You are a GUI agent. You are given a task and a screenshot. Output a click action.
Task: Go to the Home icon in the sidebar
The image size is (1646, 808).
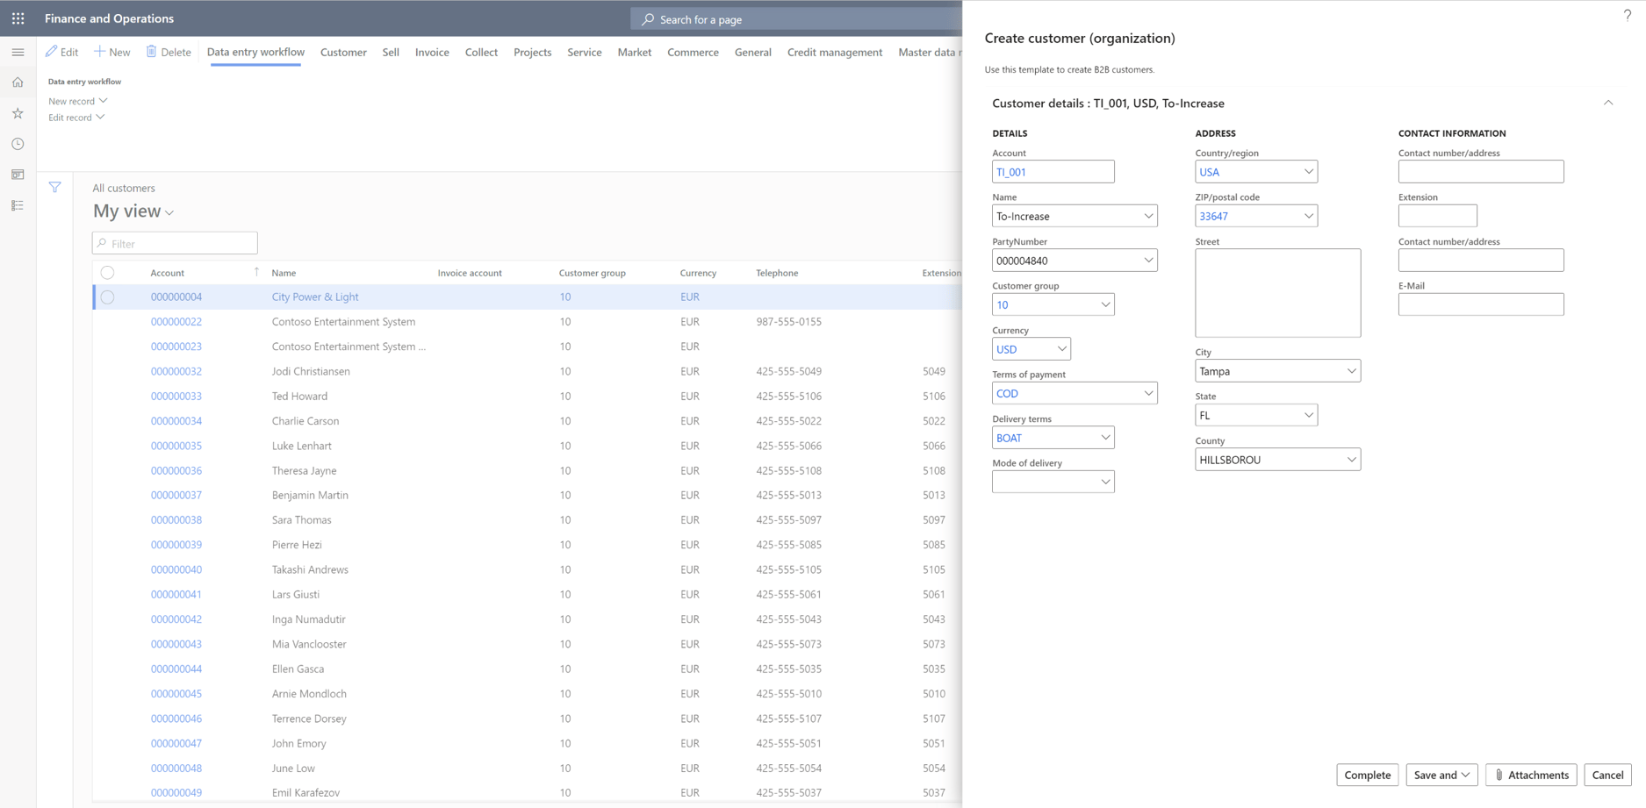[x=18, y=82]
